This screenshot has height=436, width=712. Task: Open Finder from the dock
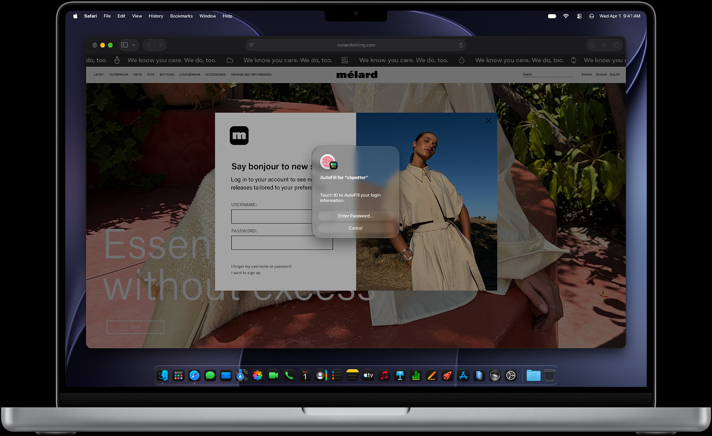click(163, 375)
